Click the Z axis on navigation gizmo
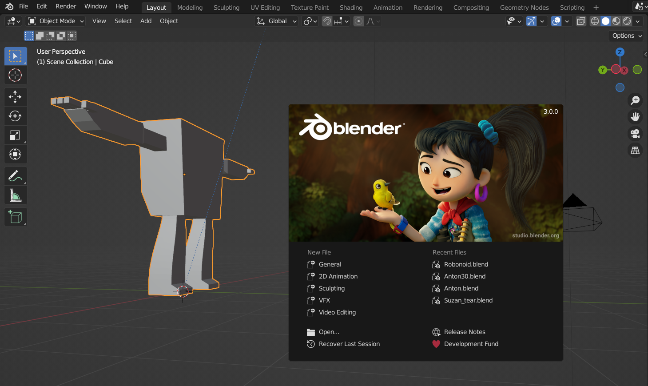The image size is (648, 386). click(620, 52)
